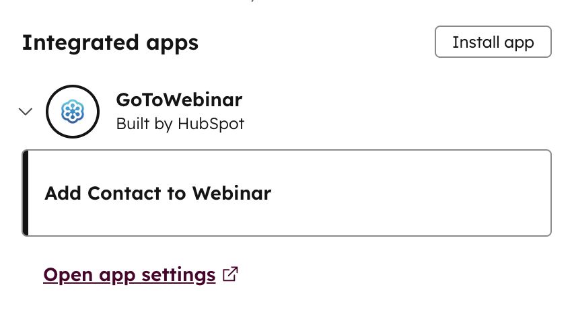This screenshot has height=316, width=572.
Task: Click the Add Contact to Webinar label text
Action: point(157,194)
